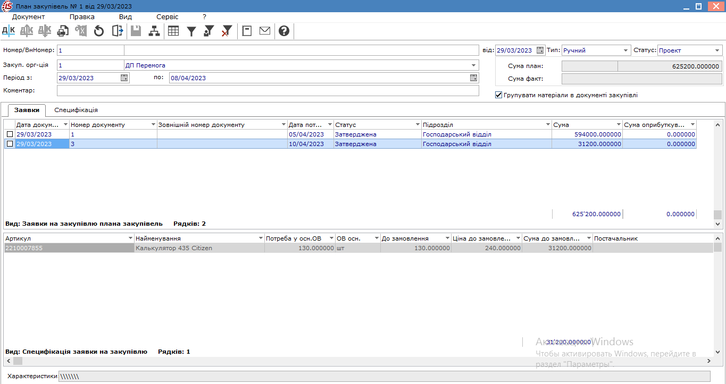This screenshot has height=384, width=726.
Task: Click the ДК postings toolbar icon
Action: pyautogui.click(x=9, y=31)
